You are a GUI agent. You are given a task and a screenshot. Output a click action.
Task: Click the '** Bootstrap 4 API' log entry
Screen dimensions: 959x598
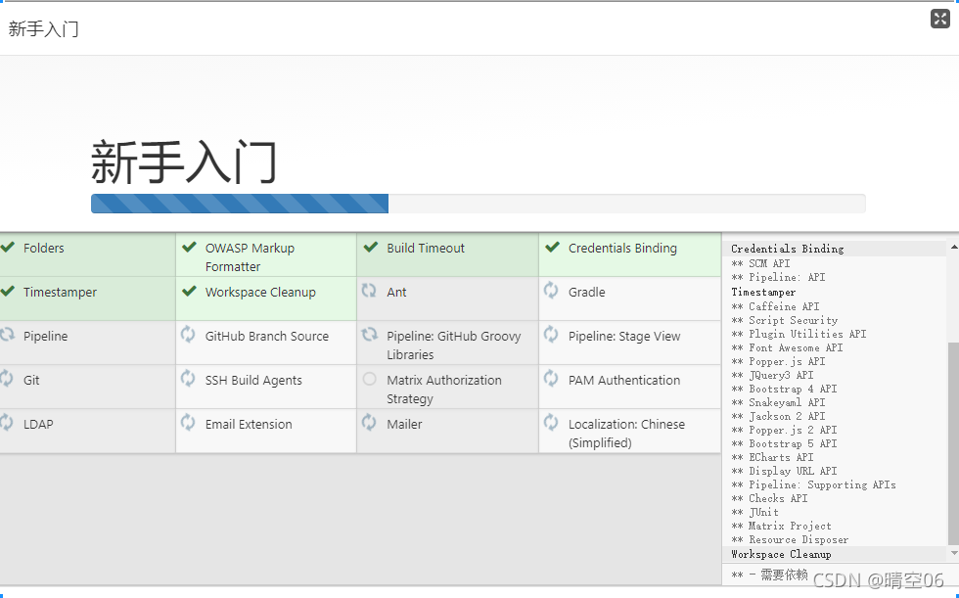click(x=784, y=389)
